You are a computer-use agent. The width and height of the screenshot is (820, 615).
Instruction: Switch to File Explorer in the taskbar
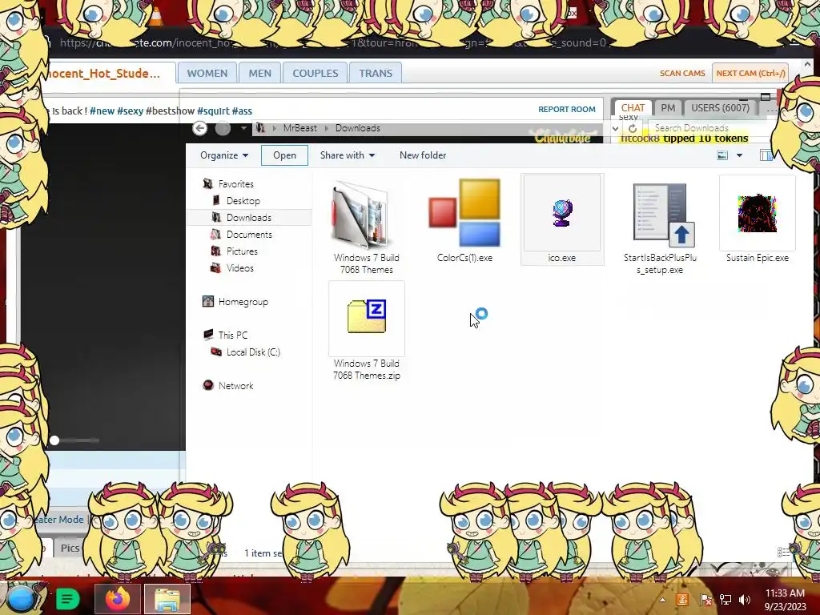point(167,599)
